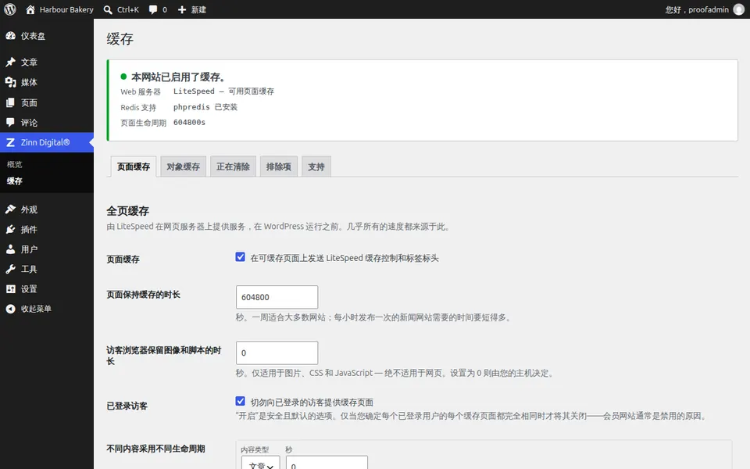Click the 本网站已启用了缓存。 status text
This screenshot has height=469, width=750.
(178, 77)
